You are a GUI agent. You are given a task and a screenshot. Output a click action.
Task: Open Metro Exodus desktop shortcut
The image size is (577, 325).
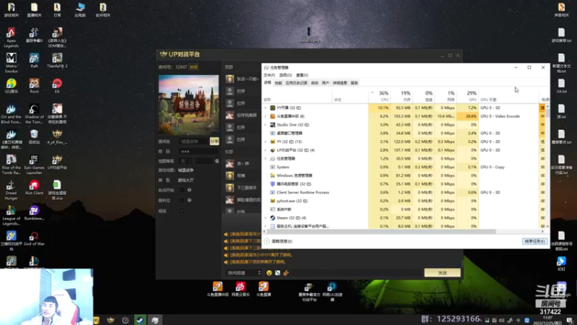click(x=11, y=62)
